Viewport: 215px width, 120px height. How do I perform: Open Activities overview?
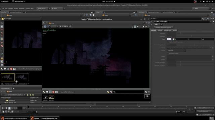[x=5, y=1]
